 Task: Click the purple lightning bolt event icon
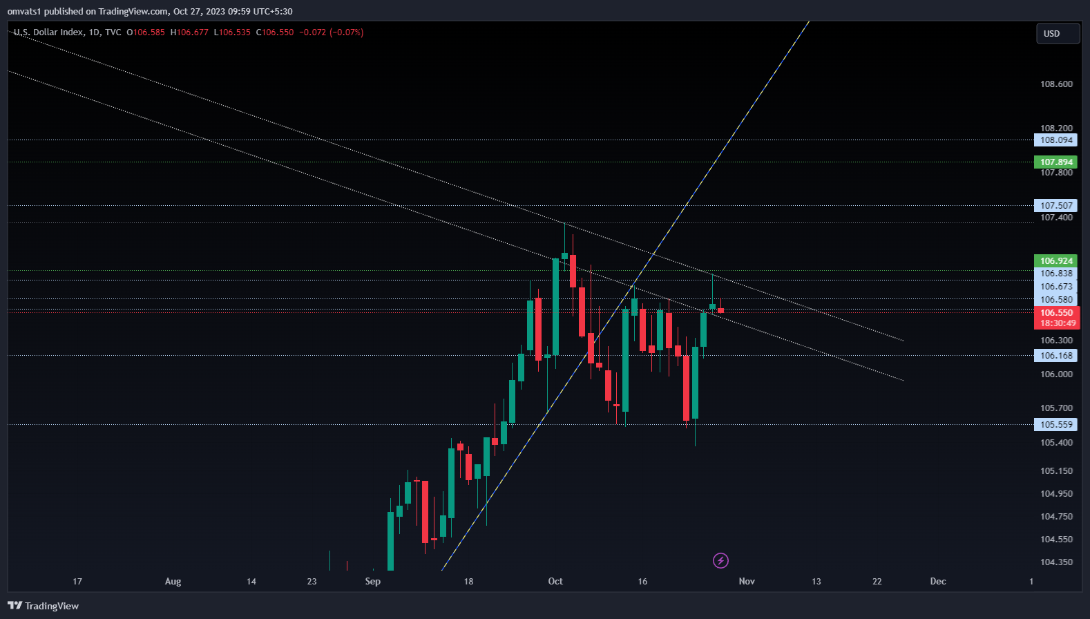(x=720, y=560)
